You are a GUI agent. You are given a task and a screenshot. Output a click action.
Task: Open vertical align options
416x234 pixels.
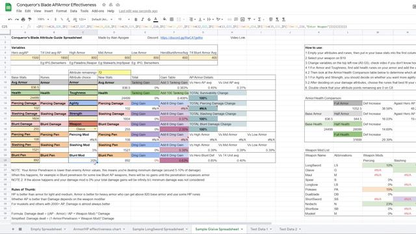pyautogui.click(x=201, y=19)
